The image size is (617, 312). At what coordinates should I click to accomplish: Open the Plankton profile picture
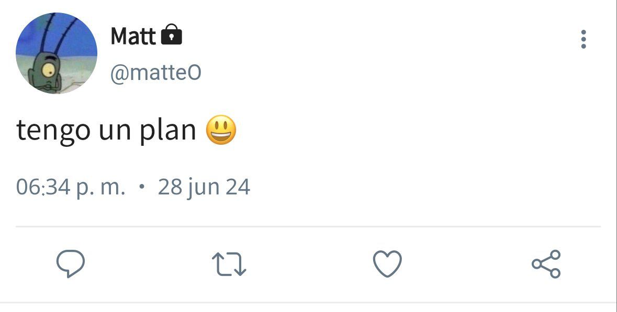click(57, 53)
